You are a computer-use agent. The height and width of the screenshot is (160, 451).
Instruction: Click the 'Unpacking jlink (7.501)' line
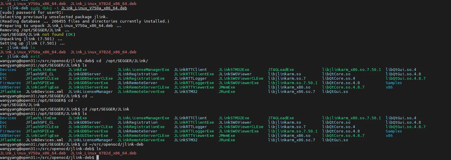click(x=31, y=39)
